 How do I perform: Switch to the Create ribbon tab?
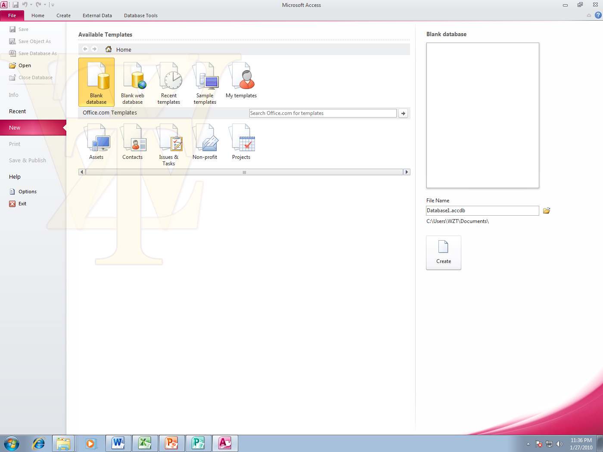(63, 15)
